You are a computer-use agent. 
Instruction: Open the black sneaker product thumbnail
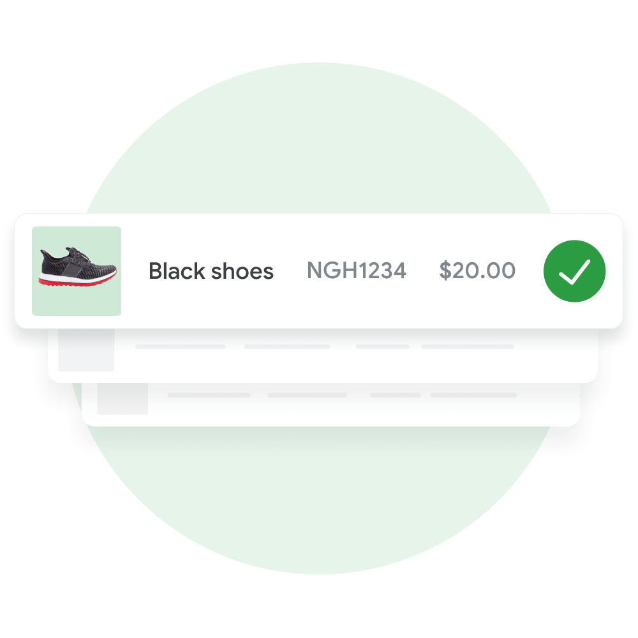point(77,271)
